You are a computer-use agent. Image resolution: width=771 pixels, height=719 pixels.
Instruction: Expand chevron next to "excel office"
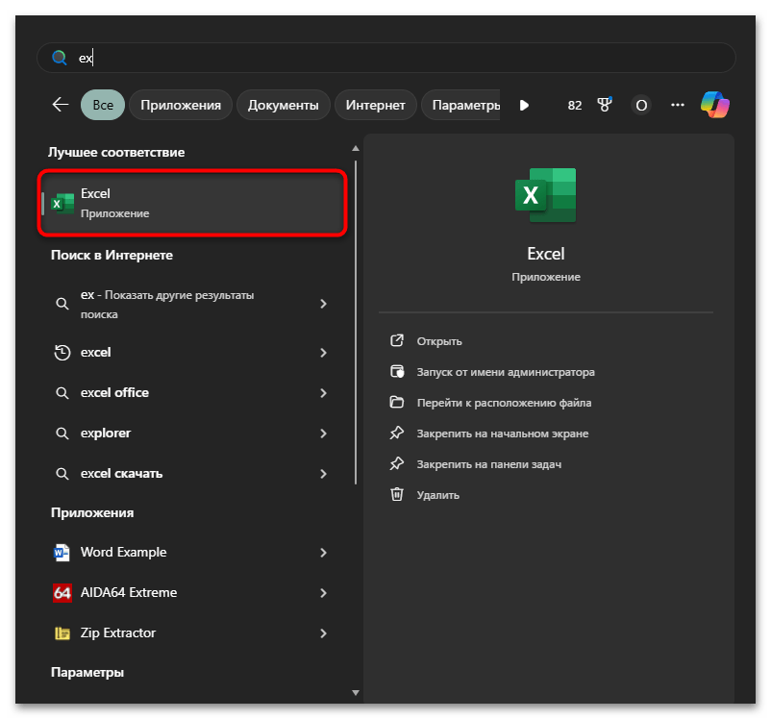[323, 393]
